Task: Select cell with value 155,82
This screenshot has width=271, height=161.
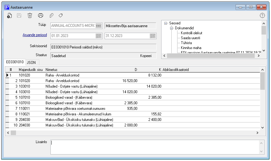Action: (x=156, y=114)
